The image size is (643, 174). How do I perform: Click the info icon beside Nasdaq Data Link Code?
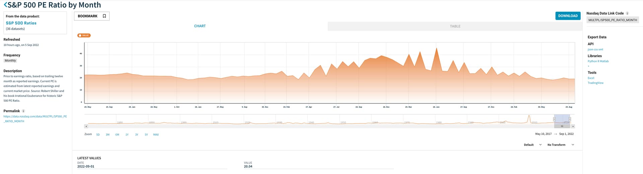click(627, 13)
